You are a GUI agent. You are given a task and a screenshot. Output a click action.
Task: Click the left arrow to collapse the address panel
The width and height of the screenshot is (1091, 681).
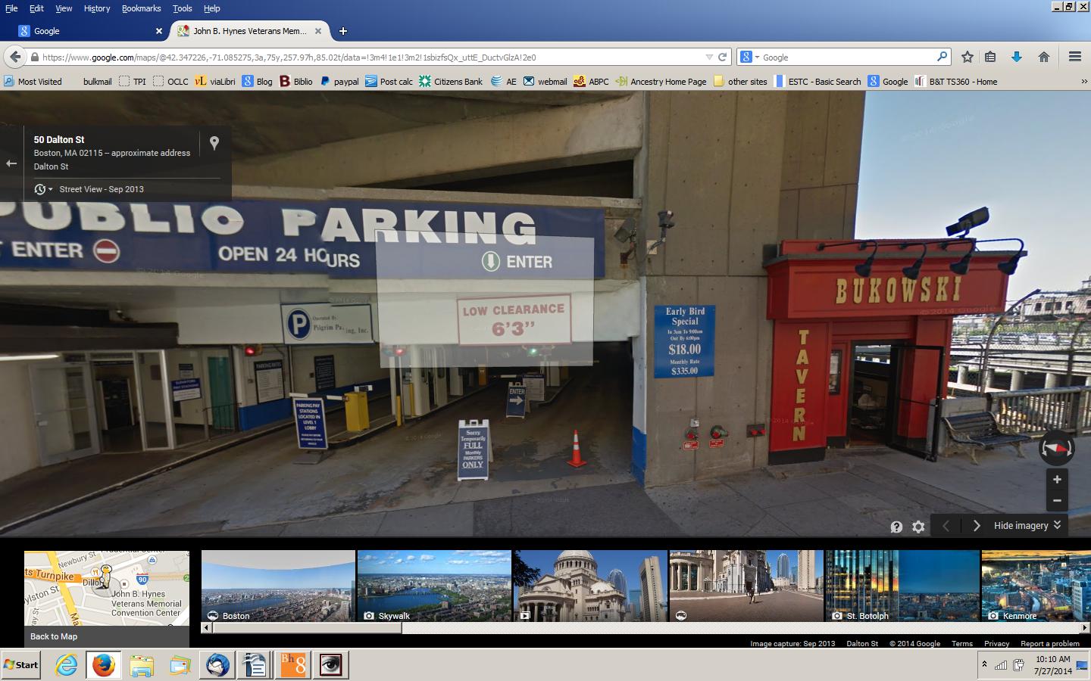pos(11,163)
